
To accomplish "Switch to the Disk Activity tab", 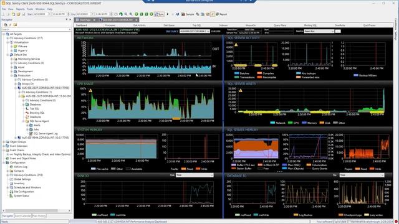I will 140,26.
